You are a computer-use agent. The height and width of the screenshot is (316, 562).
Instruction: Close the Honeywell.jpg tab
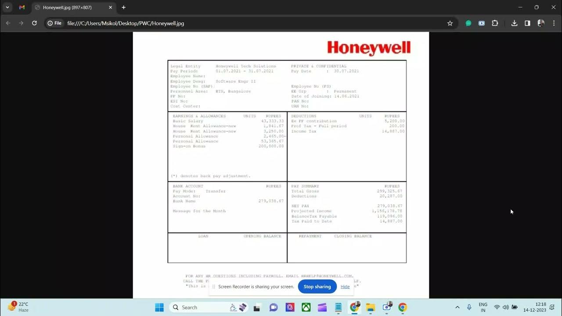click(110, 7)
